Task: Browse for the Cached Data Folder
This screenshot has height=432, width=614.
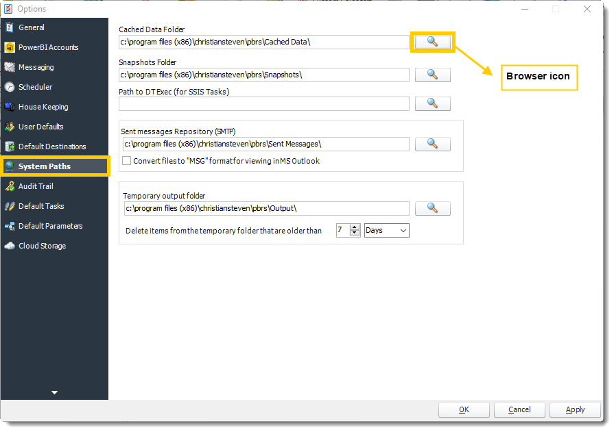Action: point(432,42)
